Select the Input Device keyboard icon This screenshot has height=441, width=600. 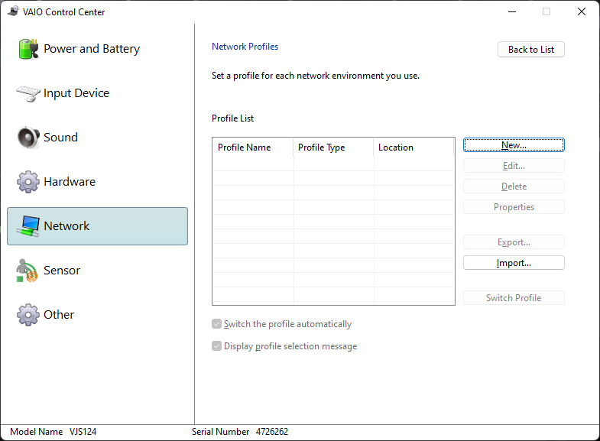tap(28, 93)
